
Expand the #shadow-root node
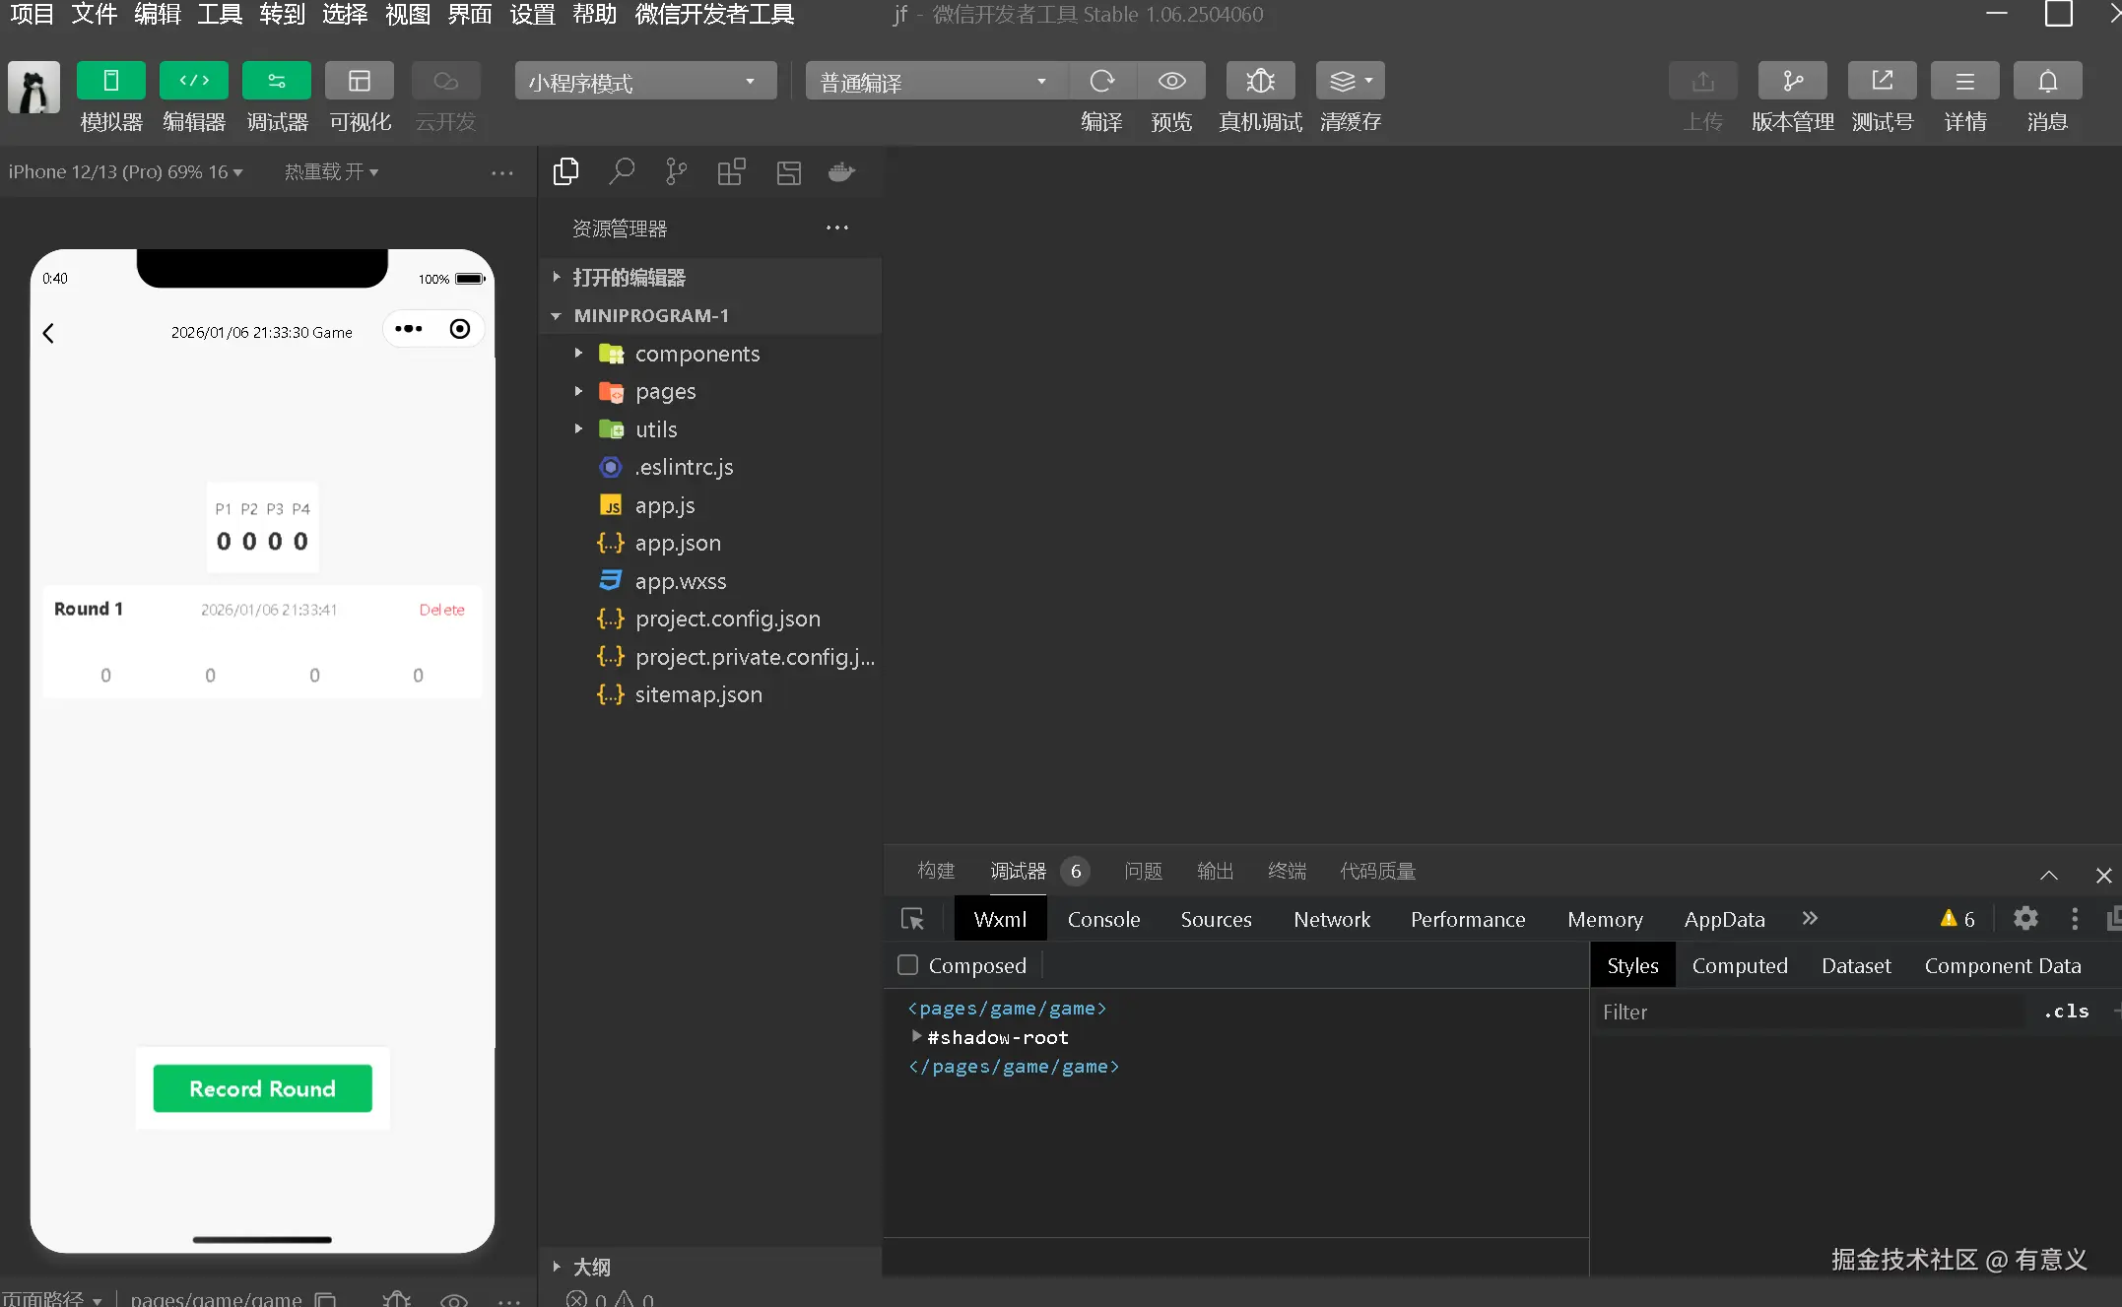[x=916, y=1036]
